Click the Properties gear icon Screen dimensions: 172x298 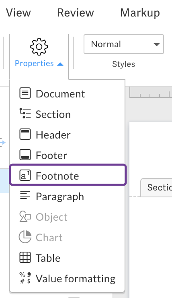pos(39,47)
